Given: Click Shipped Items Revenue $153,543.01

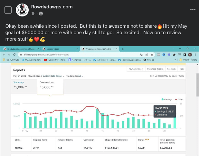Looking at the screenshot, I should pos(112,148).
